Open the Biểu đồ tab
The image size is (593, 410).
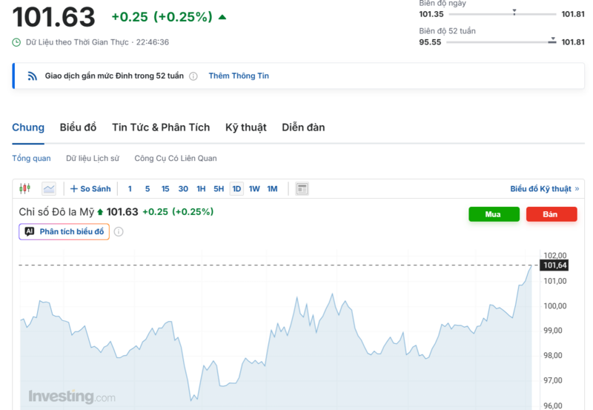pyautogui.click(x=78, y=128)
